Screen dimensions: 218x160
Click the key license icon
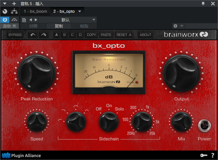pos(204,156)
